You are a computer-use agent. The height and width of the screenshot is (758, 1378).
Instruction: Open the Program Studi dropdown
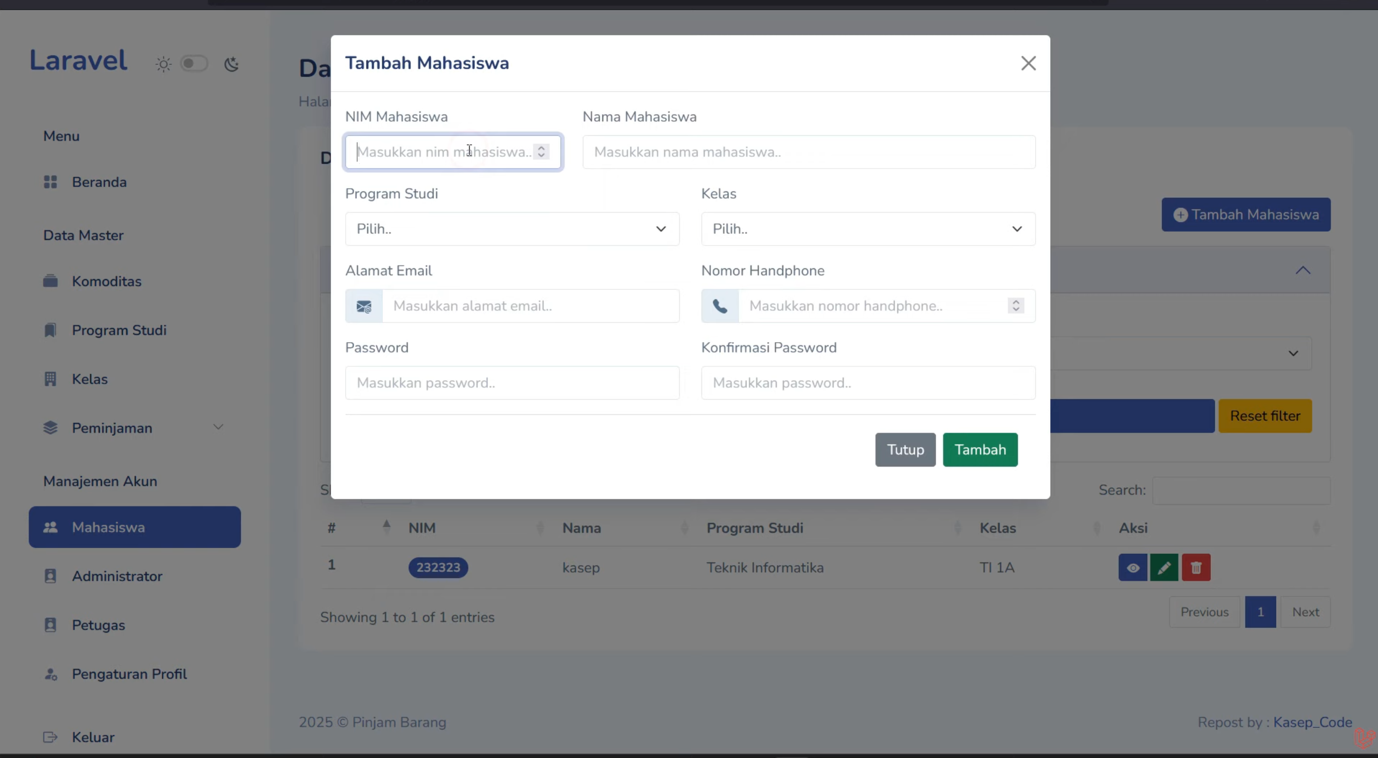(512, 229)
